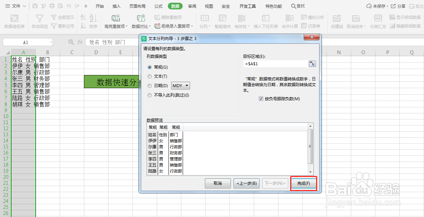Click 重新应用 reapply filter
This screenshot has height=217, width=424.
(63, 26)
